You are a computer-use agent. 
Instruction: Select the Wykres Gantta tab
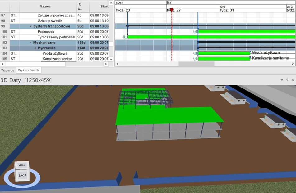29,70
